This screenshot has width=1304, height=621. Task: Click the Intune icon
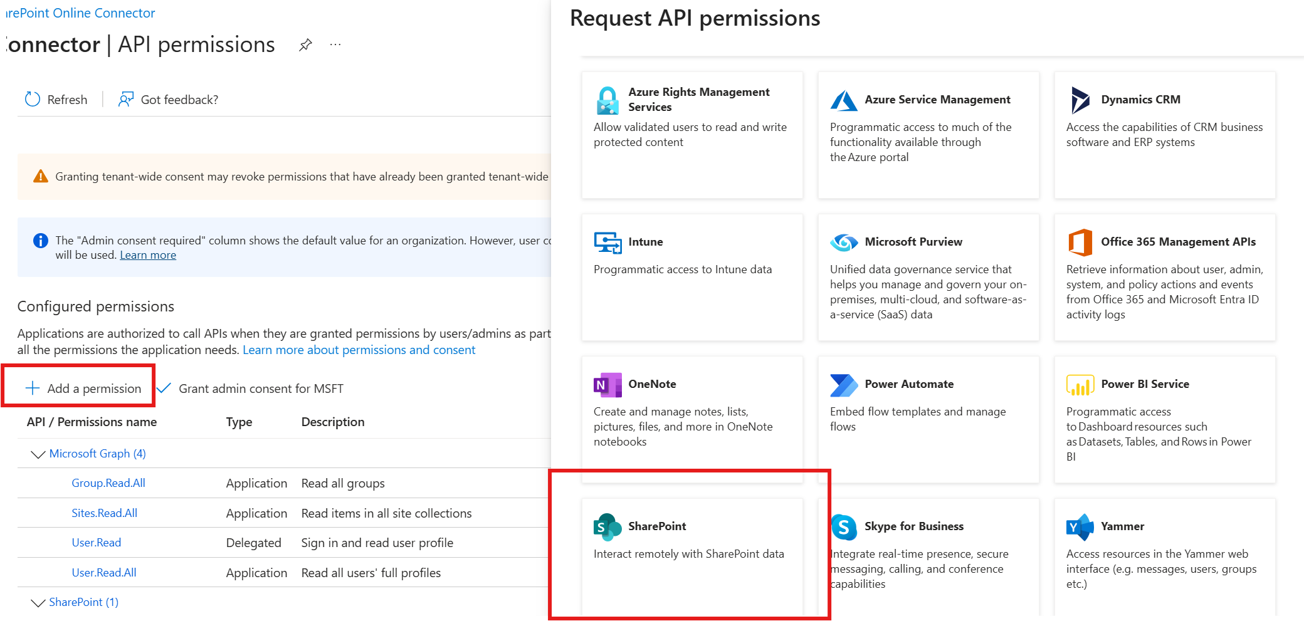coord(607,243)
